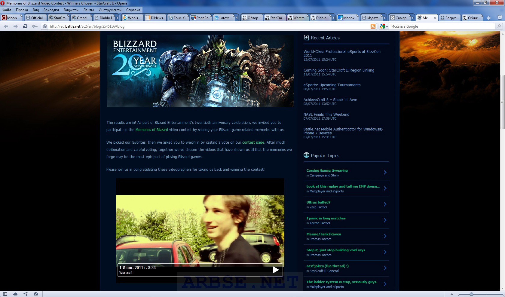Image resolution: width=505 pixels, height=297 pixels.
Task: Click the Opera logo in title bar
Action: [x=3, y=3]
